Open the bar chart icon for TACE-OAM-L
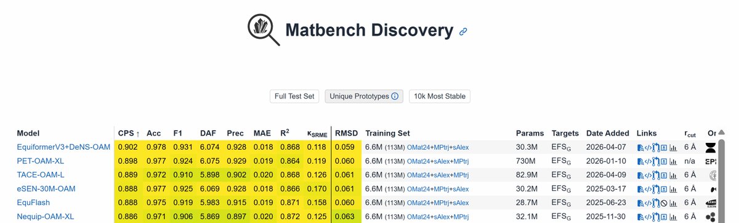 pos(673,175)
